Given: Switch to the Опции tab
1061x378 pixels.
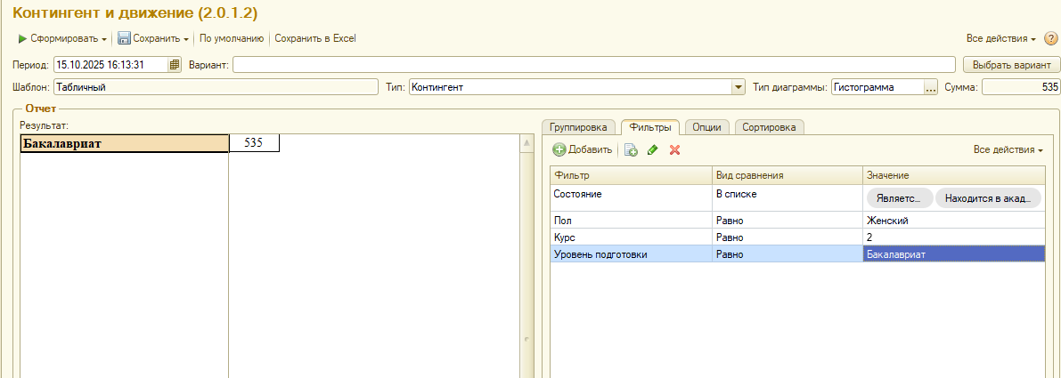Looking at the screenshot, I should pyautogui.click(x=706, y=127).
